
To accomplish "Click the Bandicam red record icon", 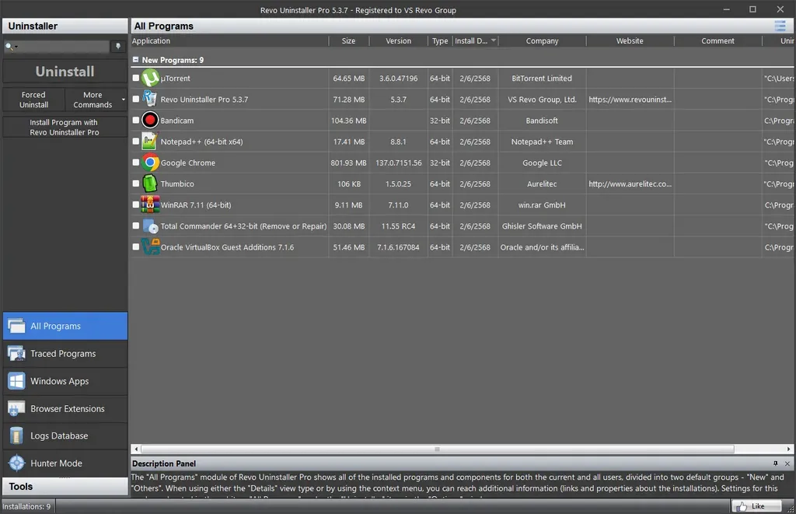I will [x=150, y=120].
